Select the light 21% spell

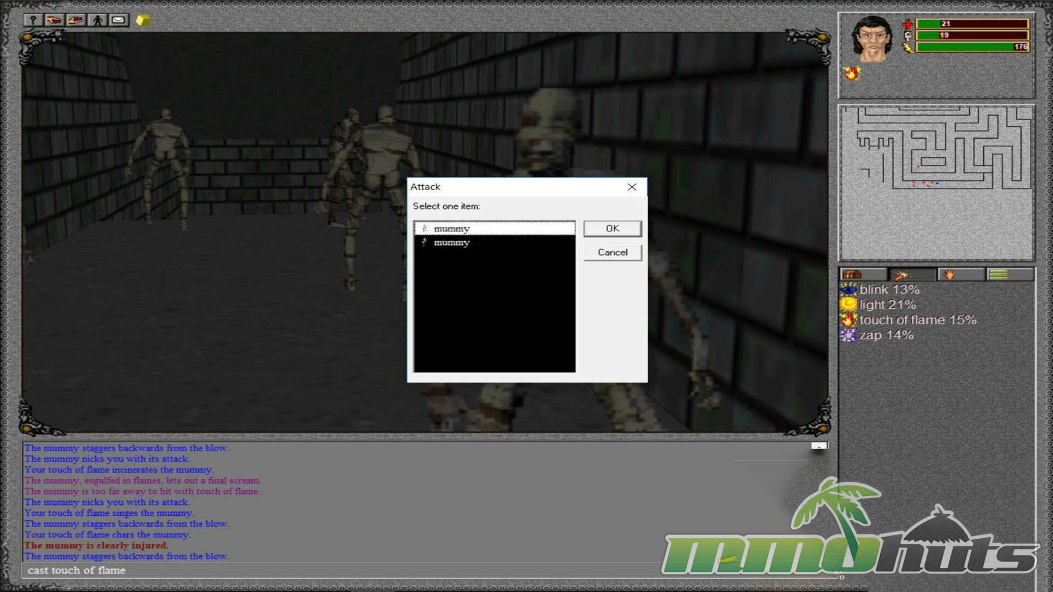[x=887, y=305]
